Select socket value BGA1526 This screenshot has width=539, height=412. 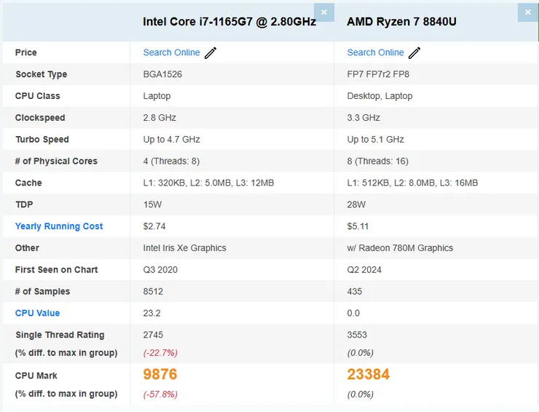[162, 74]
